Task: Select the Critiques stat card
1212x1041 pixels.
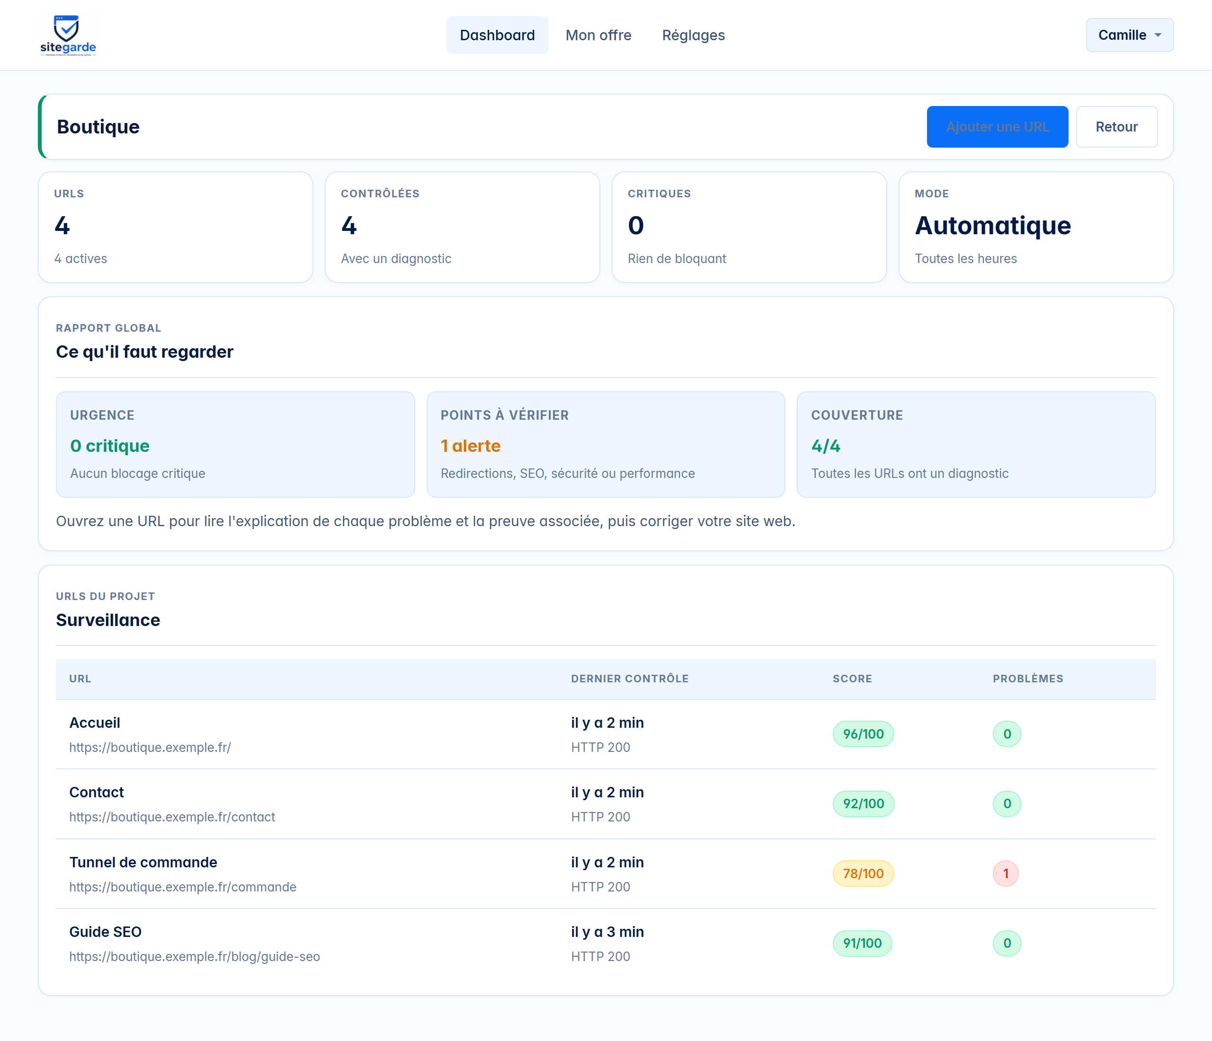Action: [x=749, y=227]
